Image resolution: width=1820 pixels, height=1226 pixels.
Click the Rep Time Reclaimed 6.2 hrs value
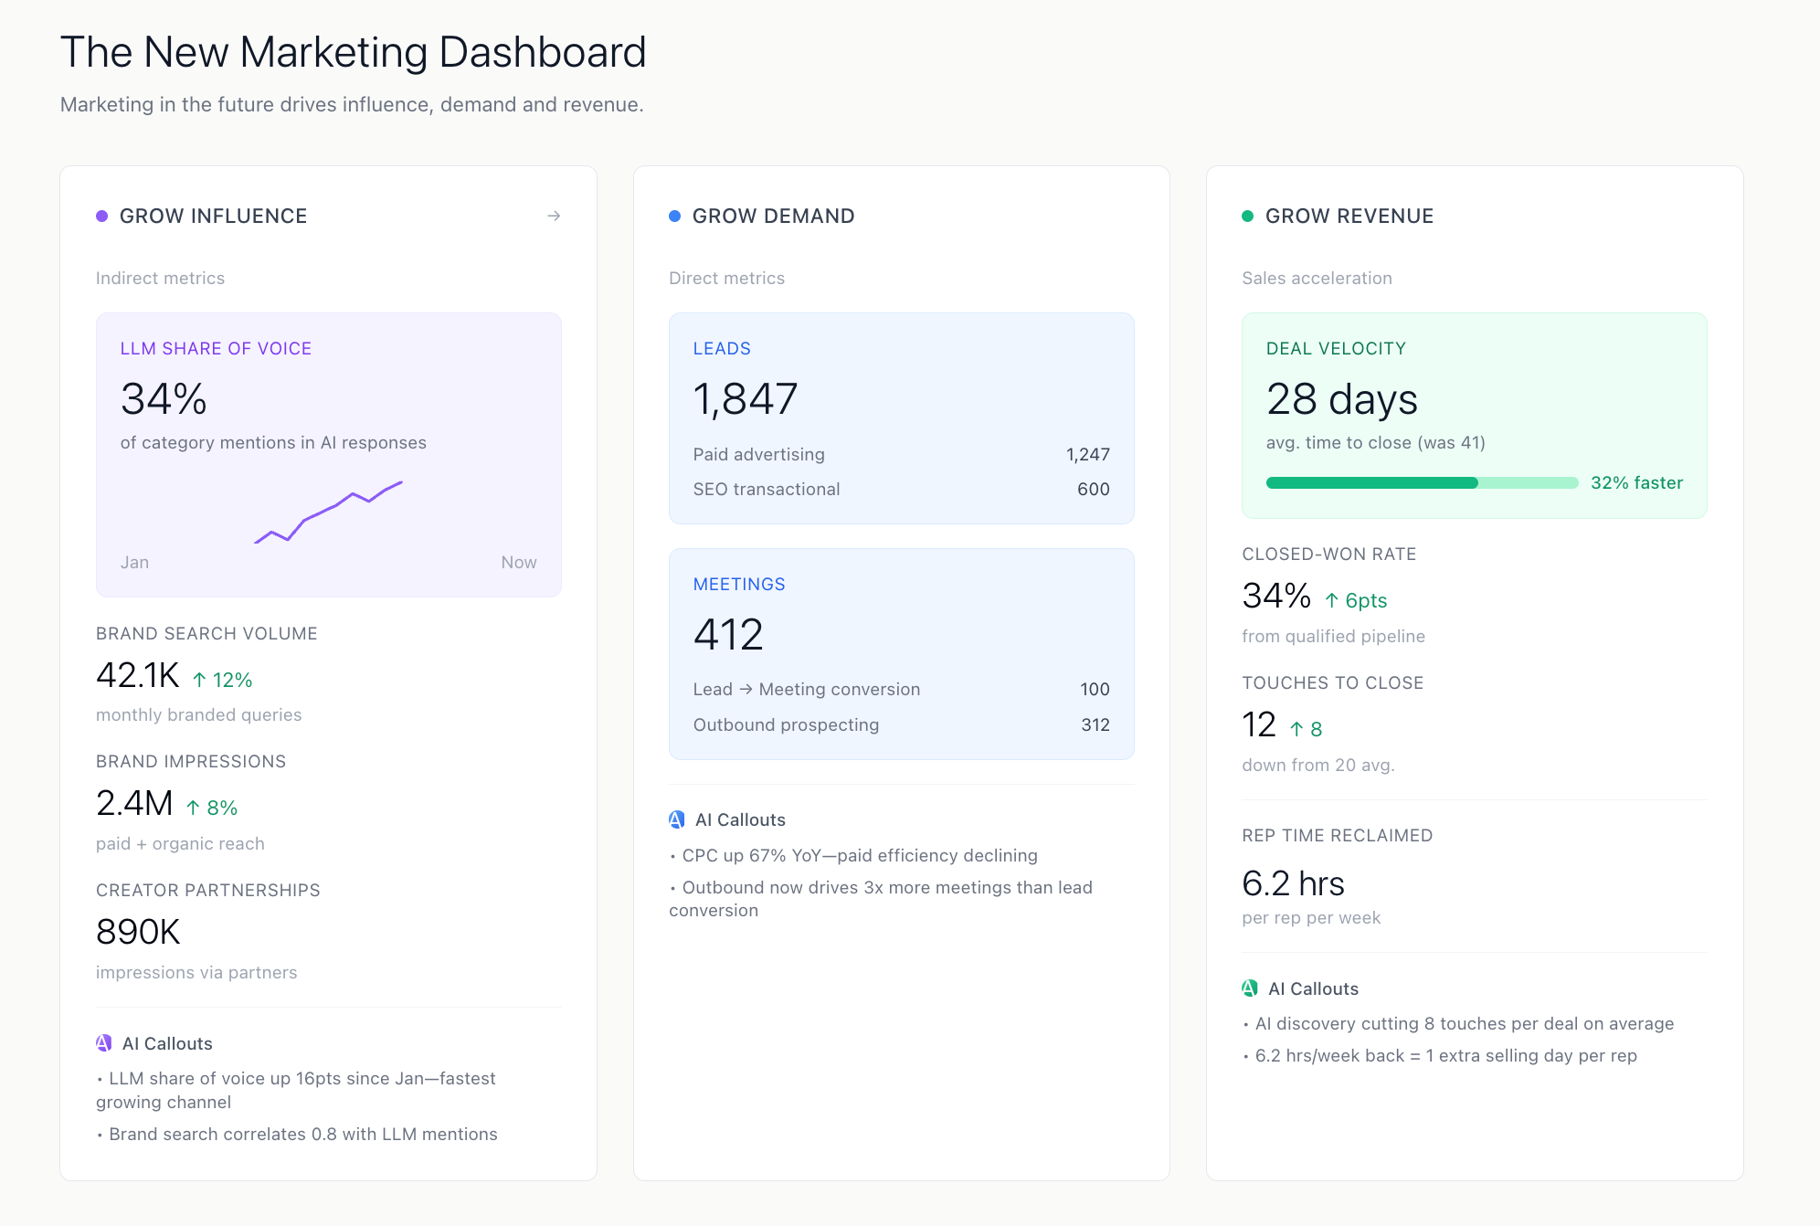click(x=1293, y=883)
